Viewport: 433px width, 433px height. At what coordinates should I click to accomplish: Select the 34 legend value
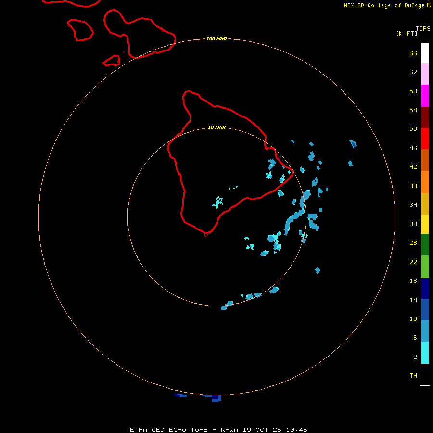413,205
